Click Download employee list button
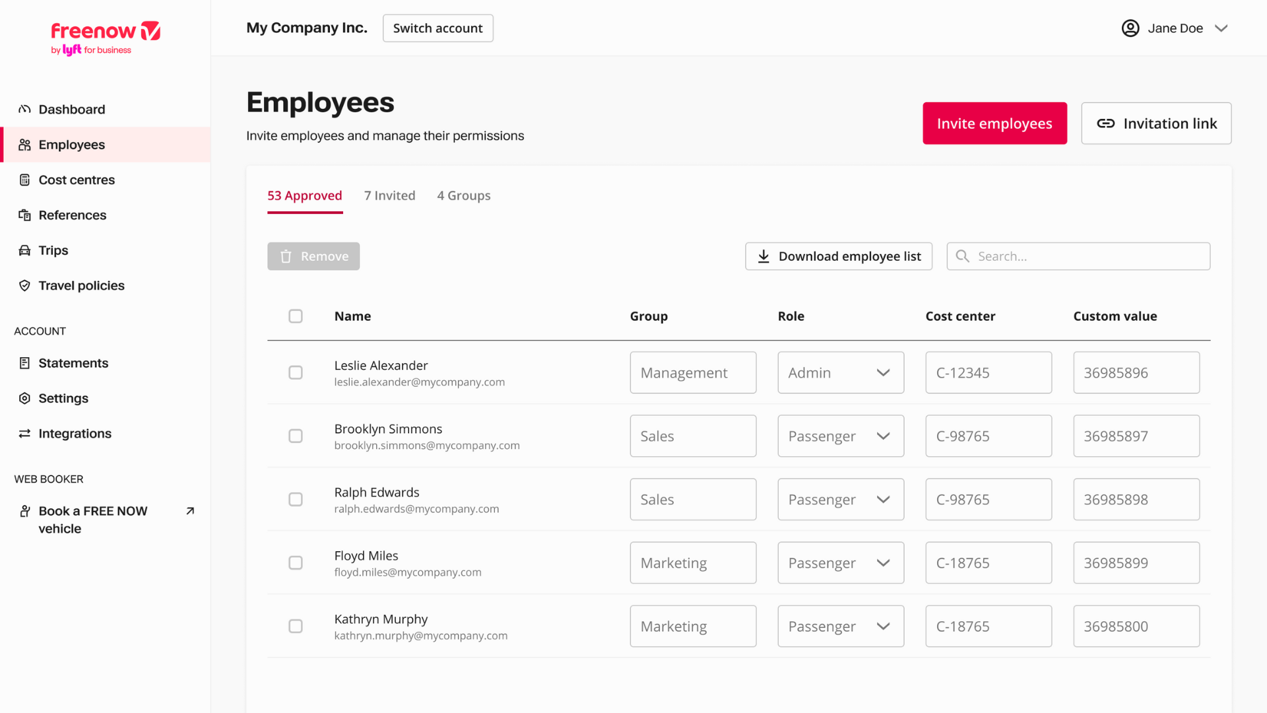Screen dimensions: 1267x713 point(838,256)
